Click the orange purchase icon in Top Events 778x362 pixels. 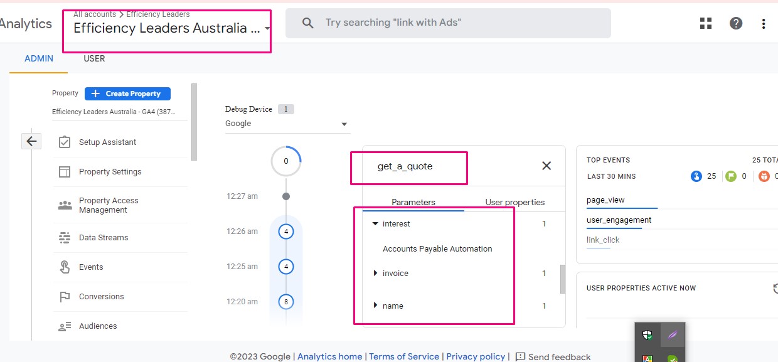764,176
